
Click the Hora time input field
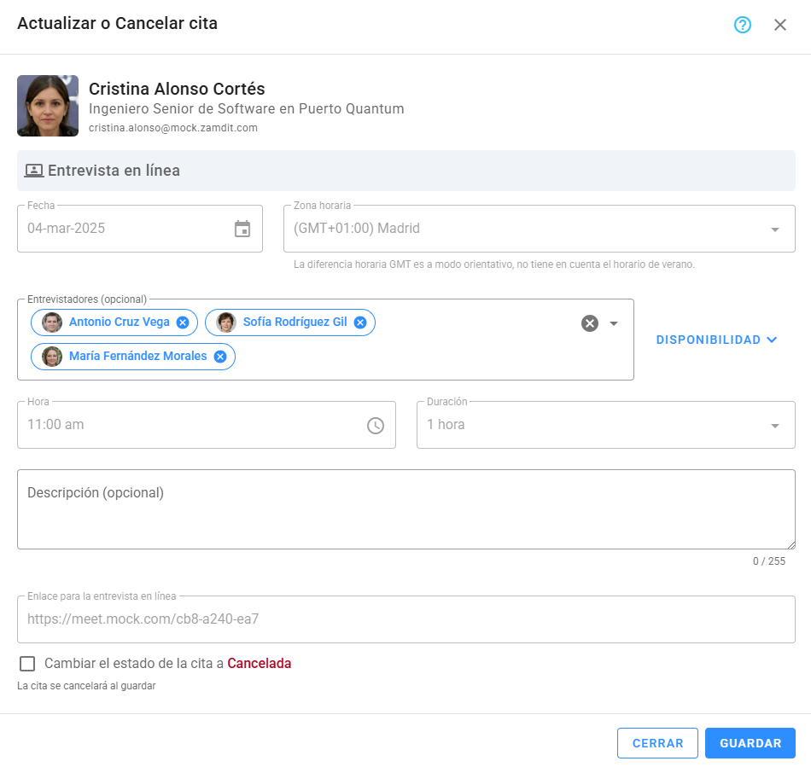[x=188, y=425]
